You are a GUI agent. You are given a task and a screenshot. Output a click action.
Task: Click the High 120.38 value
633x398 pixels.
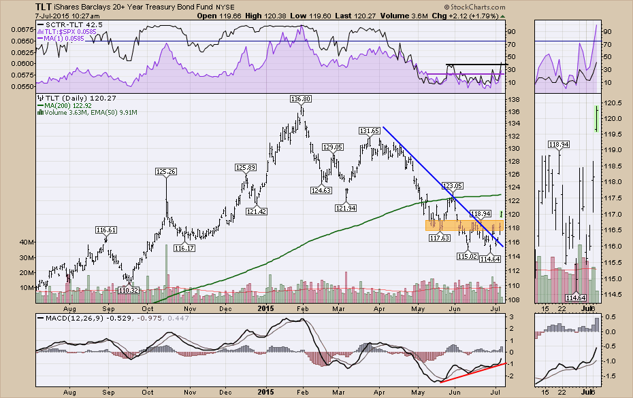[265, 16]
